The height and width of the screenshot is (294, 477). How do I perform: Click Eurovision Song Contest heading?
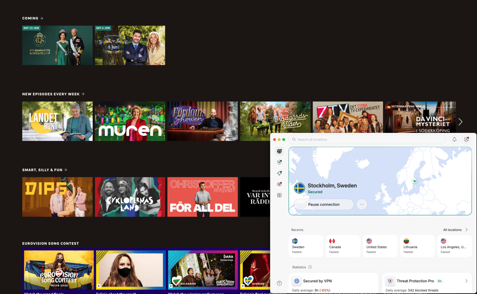click(50, 244)
